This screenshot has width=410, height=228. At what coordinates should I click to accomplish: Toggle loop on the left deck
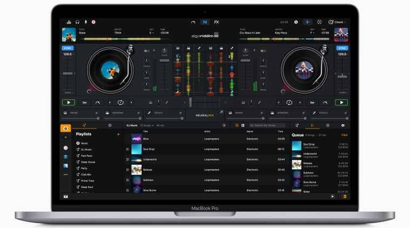(x=120, y=103)
